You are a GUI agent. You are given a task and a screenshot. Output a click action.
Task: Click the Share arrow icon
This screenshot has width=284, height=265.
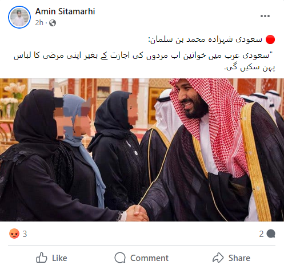point(218,258)
